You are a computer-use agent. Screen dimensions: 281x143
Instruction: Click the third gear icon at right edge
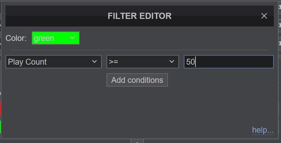[279, 44]
